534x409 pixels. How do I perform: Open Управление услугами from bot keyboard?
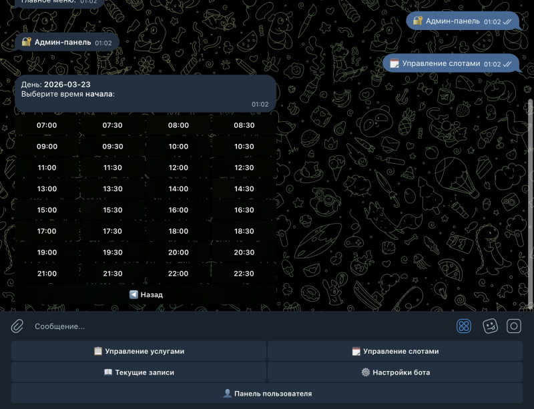139,351
